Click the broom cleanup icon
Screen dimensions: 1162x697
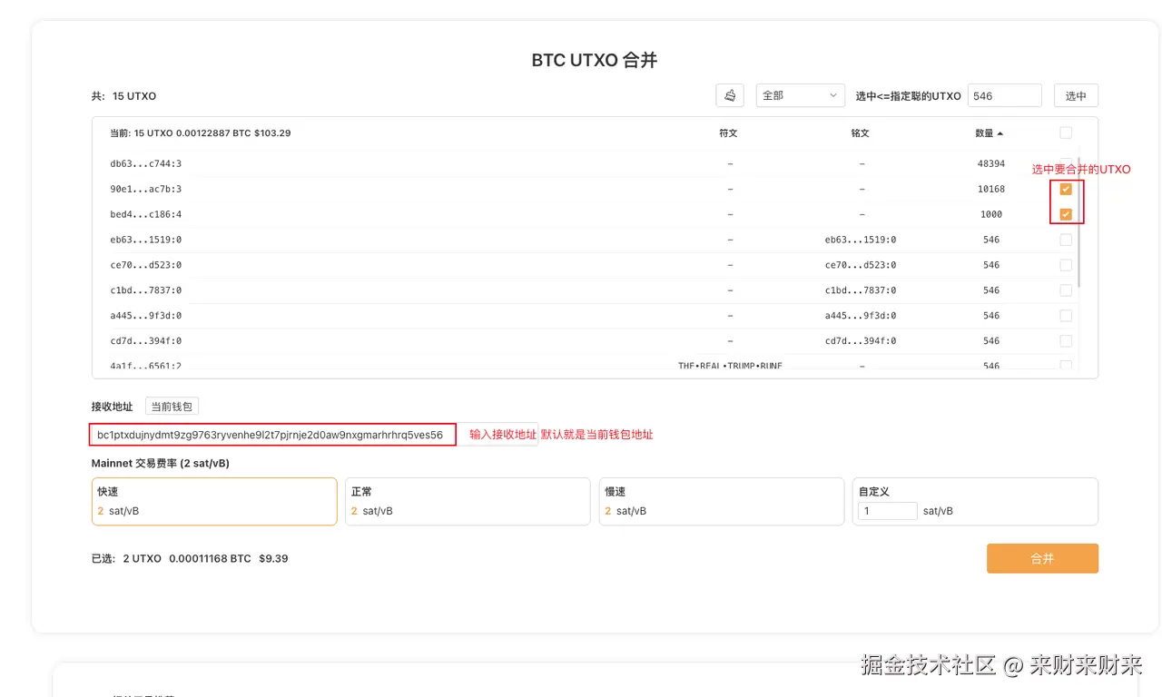pos(729,94)
